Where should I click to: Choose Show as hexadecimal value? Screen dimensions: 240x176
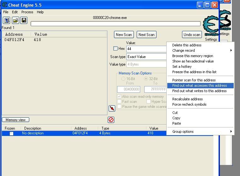coord(201,61)
